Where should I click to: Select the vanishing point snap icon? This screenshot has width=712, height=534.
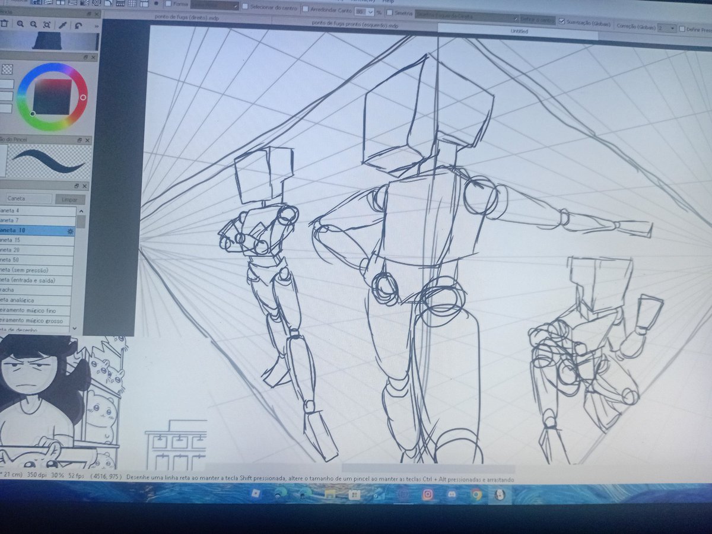tap(72, 2)
